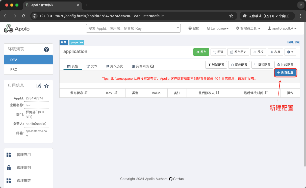Switch to the 更改历史 tab

[x=114, y=66]
